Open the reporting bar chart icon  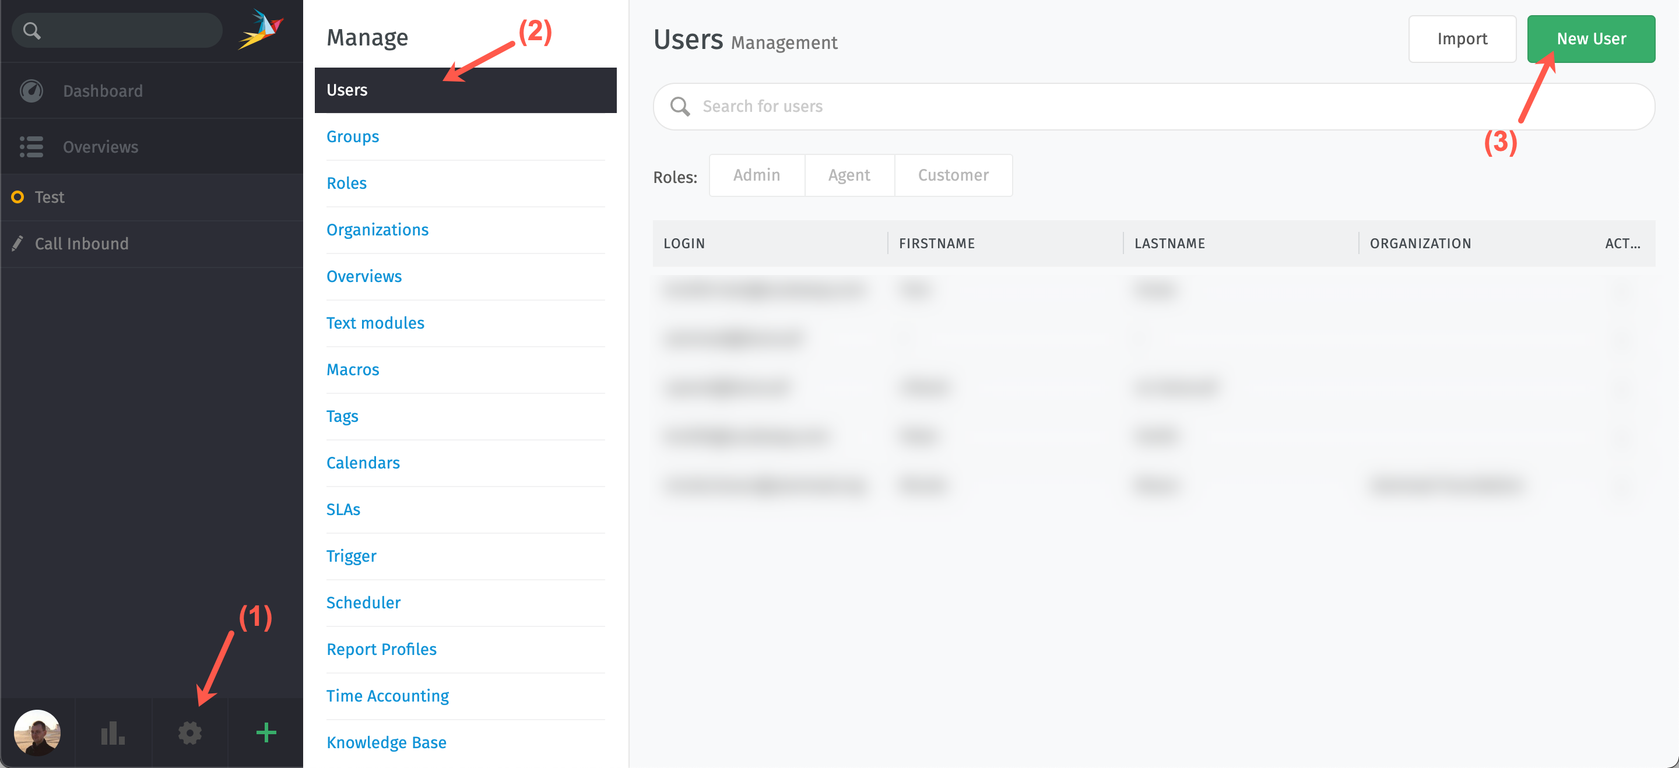(113, 733)
